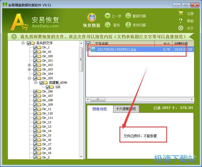
Task: Click the Dir_19 folder icon
Action: click(39, 153)
